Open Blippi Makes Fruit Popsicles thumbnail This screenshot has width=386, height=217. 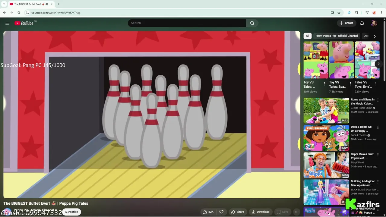[326, 165]
